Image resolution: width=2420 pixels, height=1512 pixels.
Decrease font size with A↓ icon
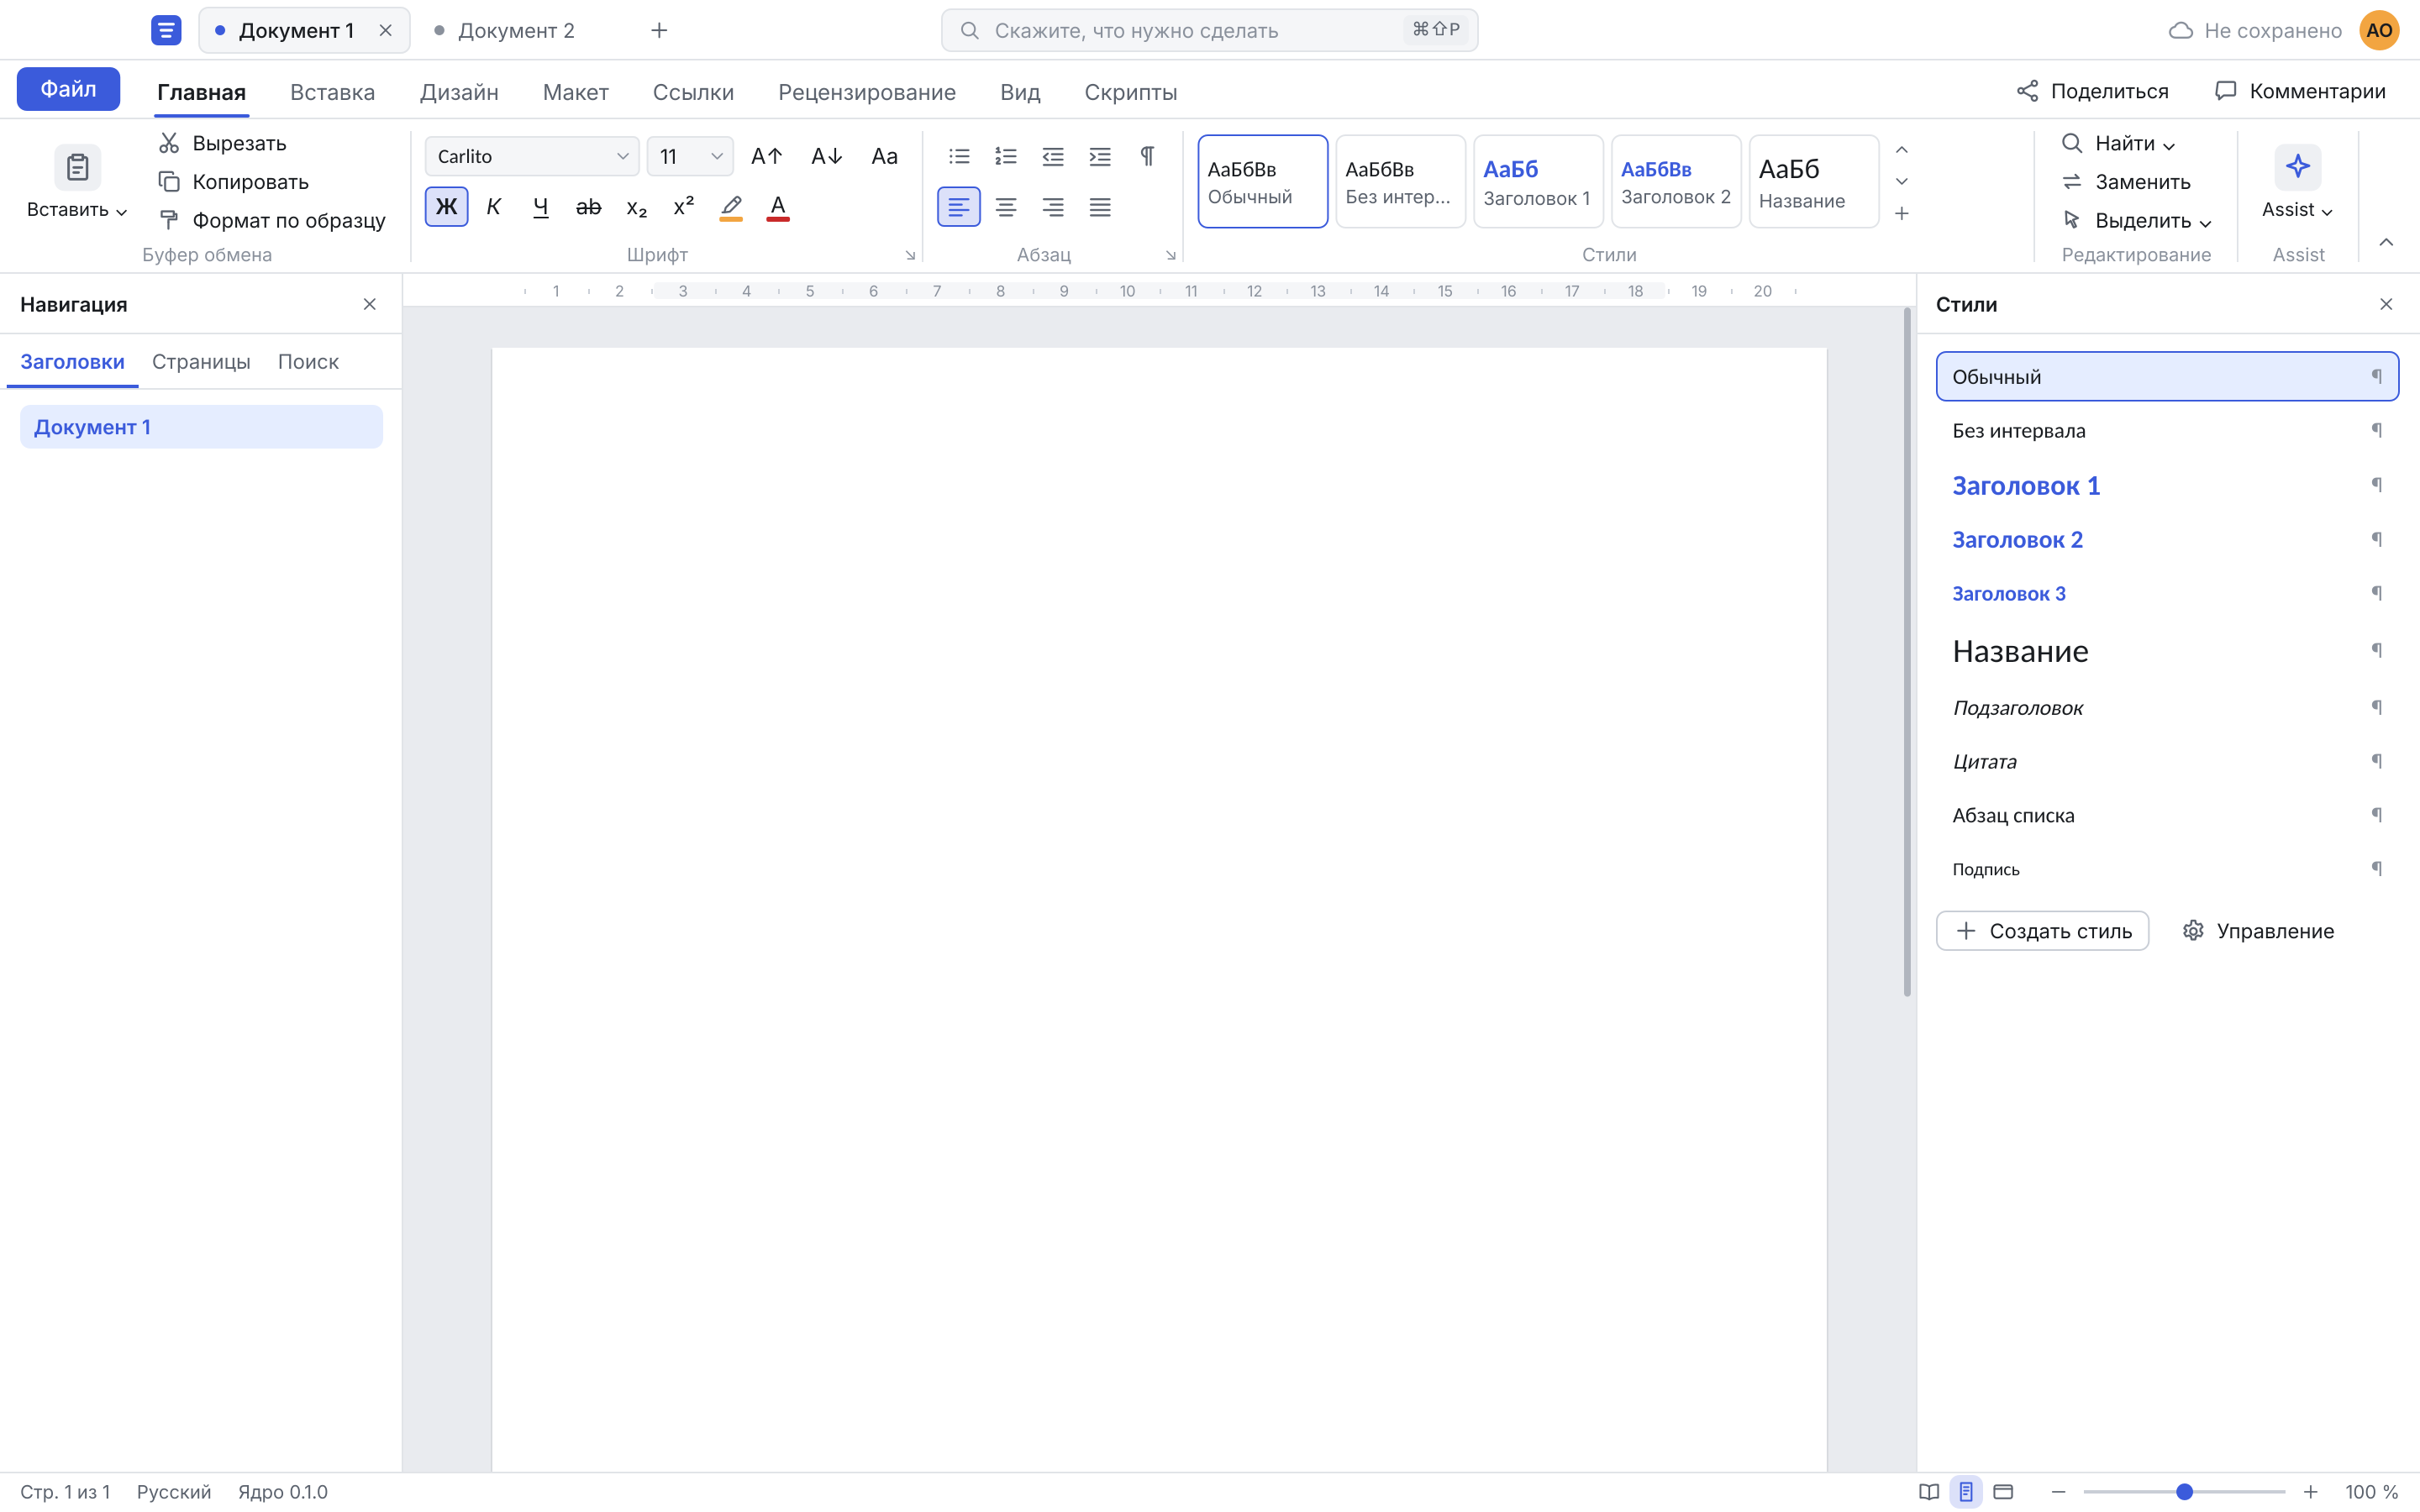[826, 156]
